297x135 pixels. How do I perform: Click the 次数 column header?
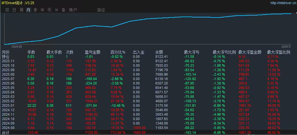pos(69,52)
